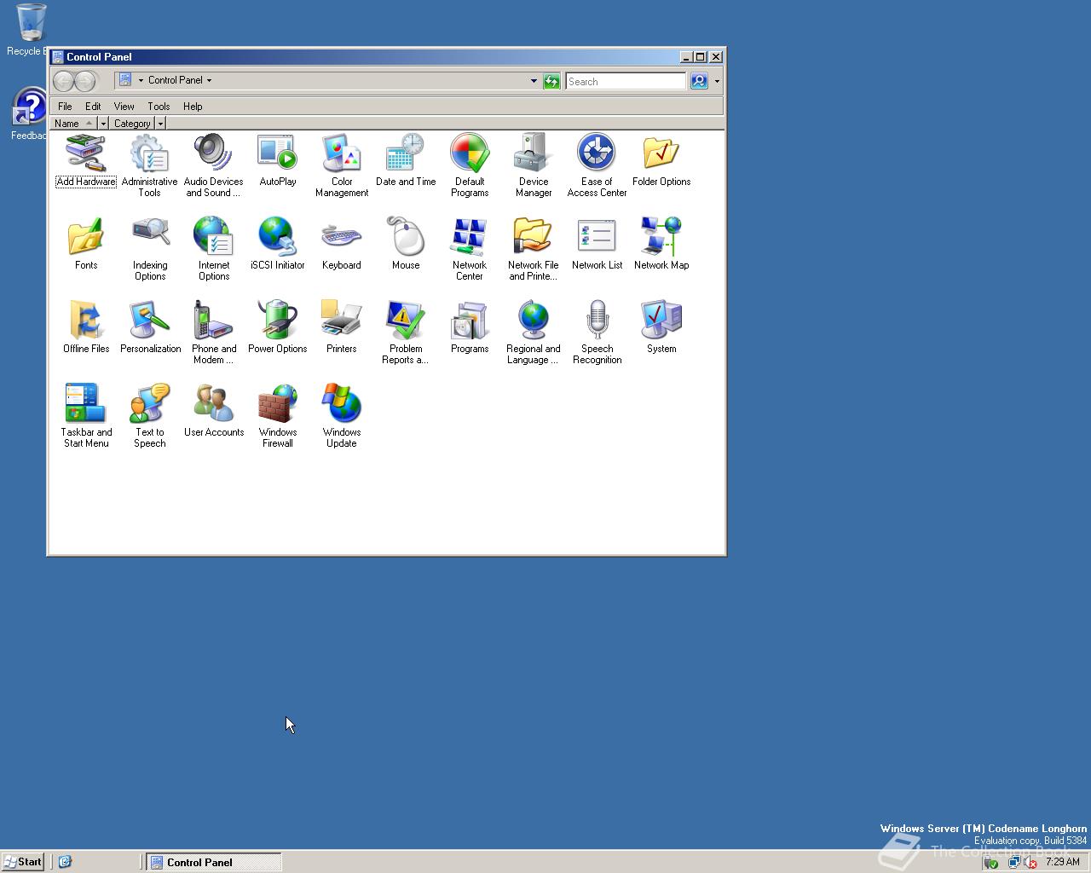Open Mouse settings
The image size is (1091, 873).
(406, 244)
